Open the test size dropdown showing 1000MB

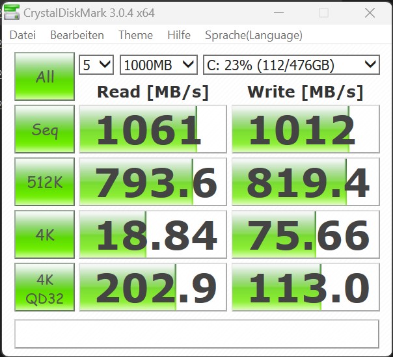click(x=159, y=65)
